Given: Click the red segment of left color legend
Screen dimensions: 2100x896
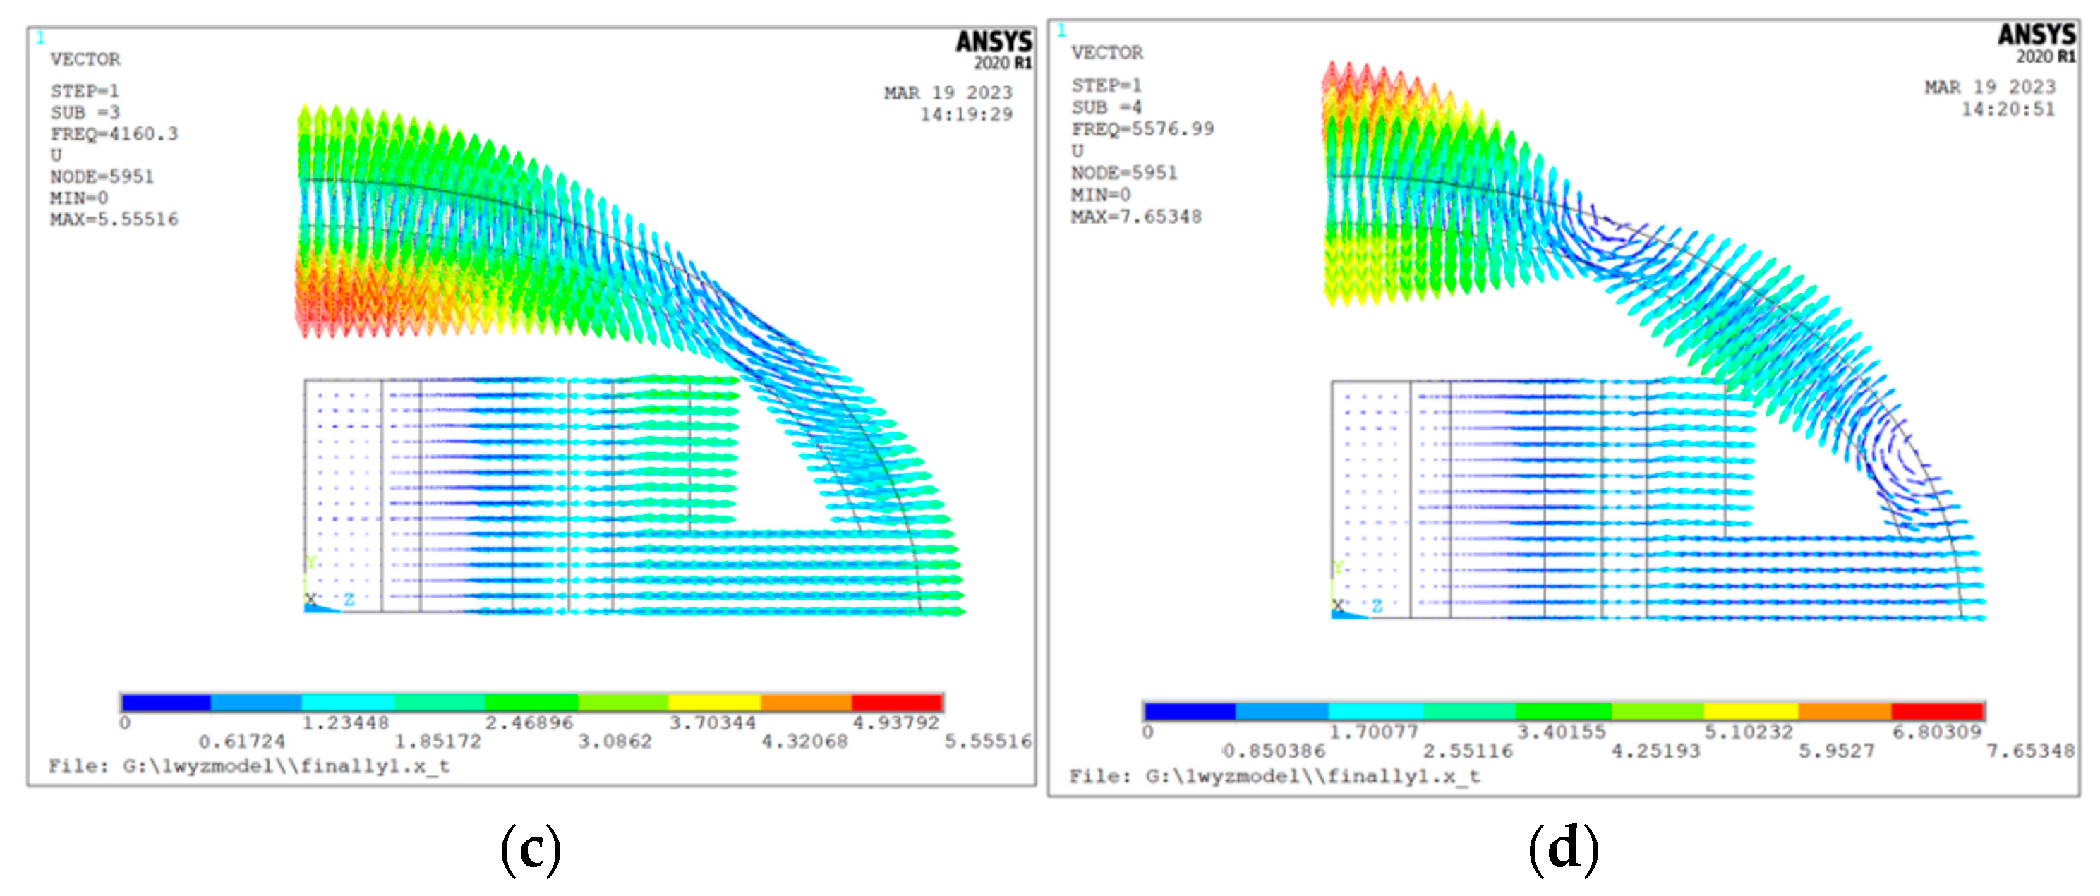Looking at the screenshot, I should click(897, 703).
